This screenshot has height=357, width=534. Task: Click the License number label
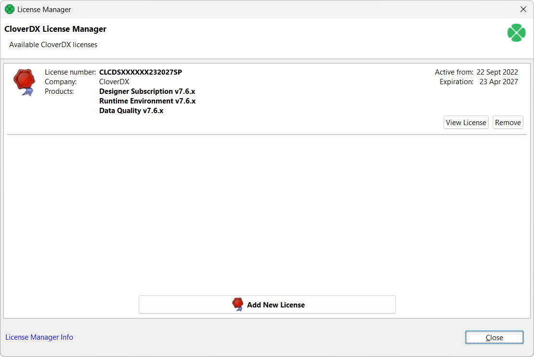pyautogui.click(x=70, y=72)
